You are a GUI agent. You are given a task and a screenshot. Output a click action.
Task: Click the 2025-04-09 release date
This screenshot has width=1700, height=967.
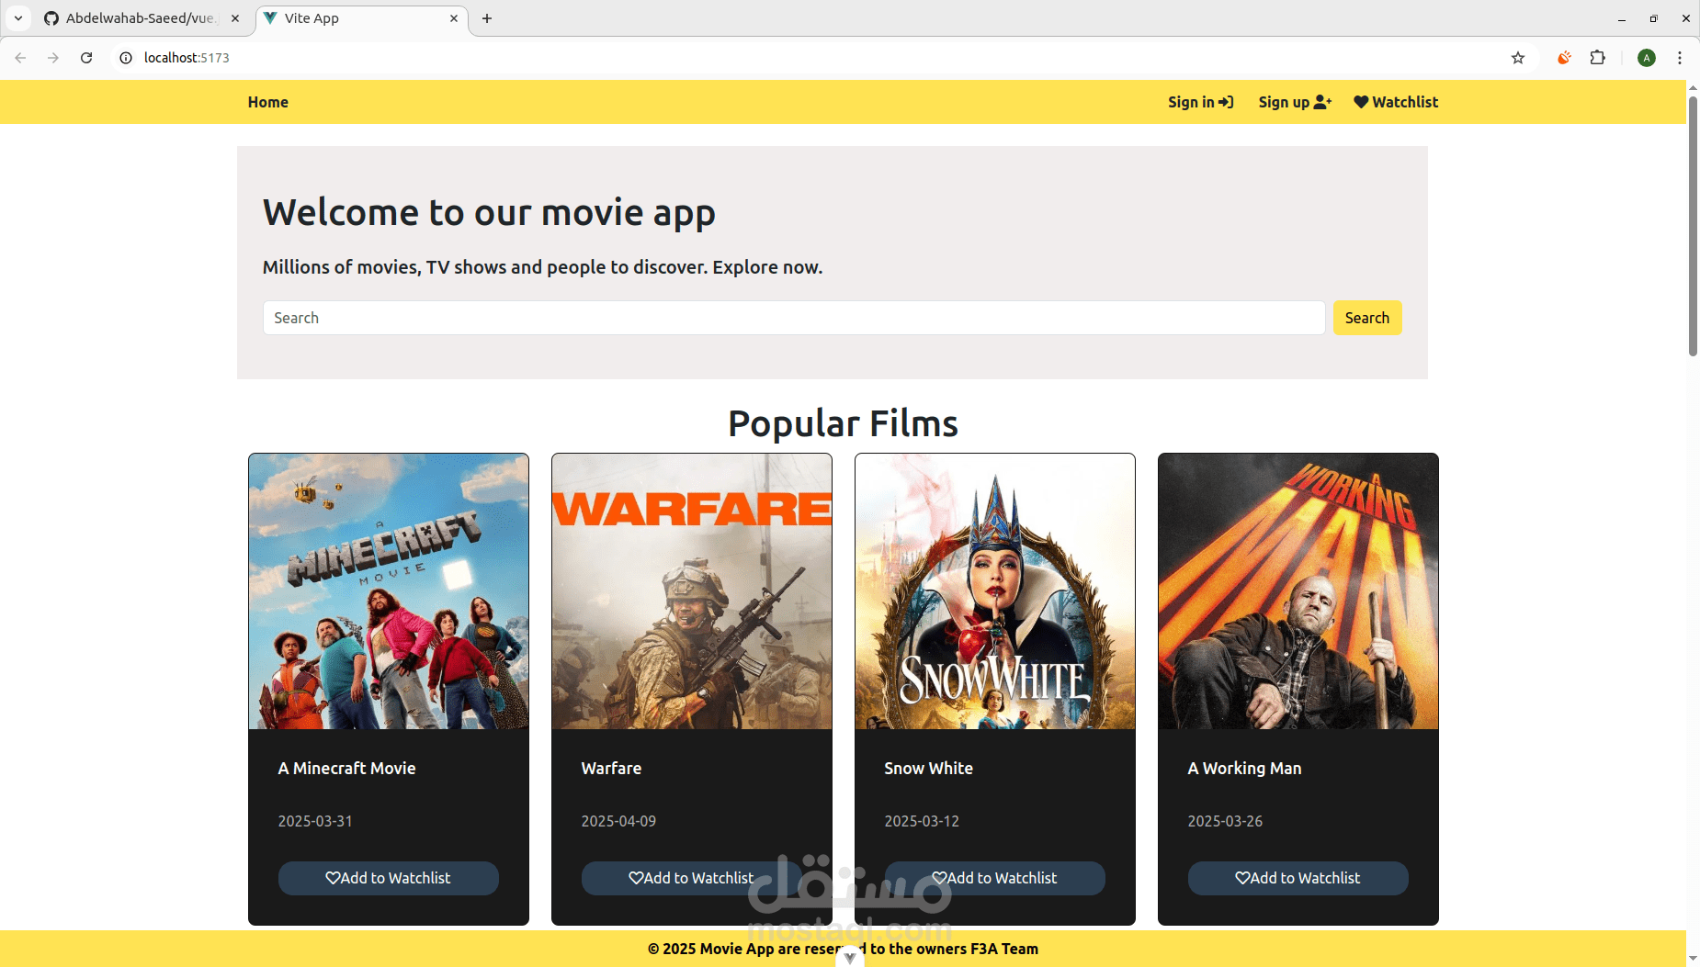tap(619, 821)
